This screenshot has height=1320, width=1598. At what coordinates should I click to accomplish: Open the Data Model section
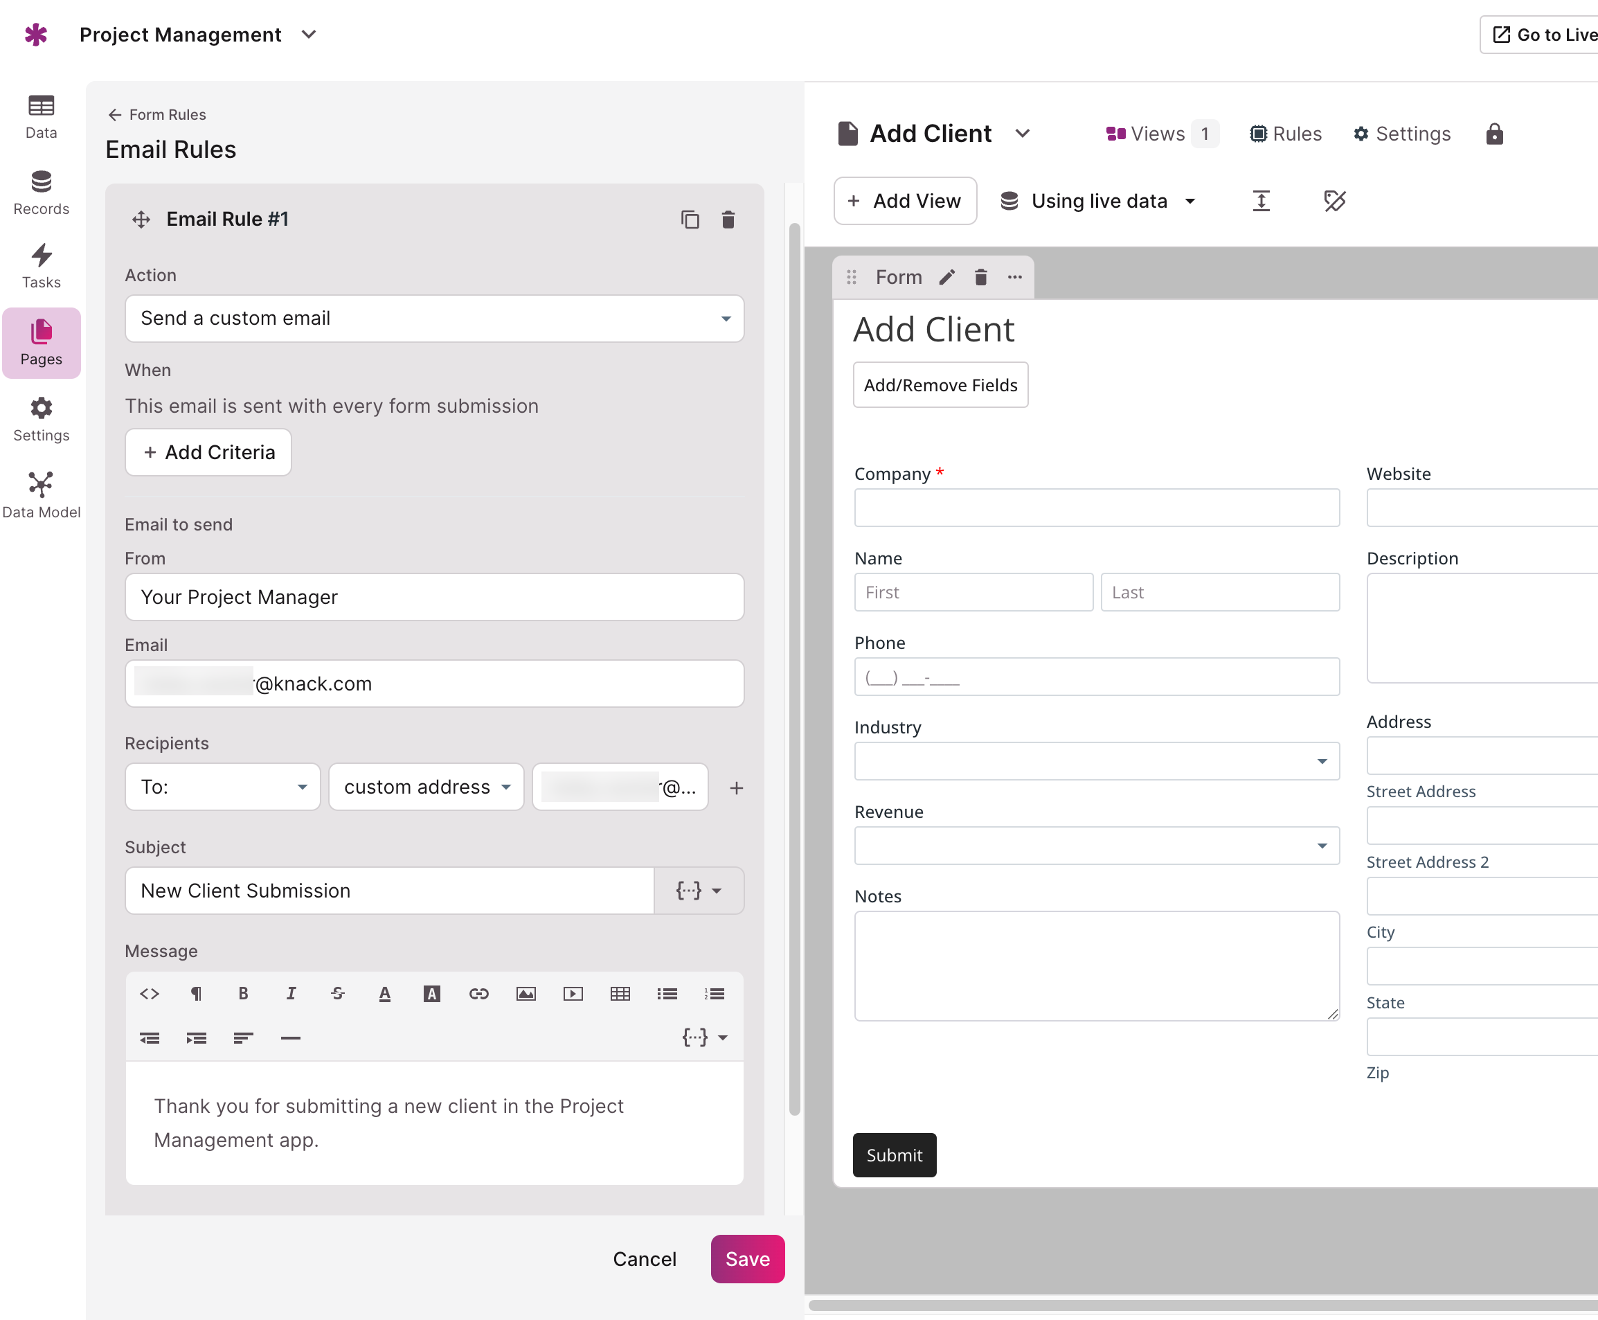tap(41, 495)
